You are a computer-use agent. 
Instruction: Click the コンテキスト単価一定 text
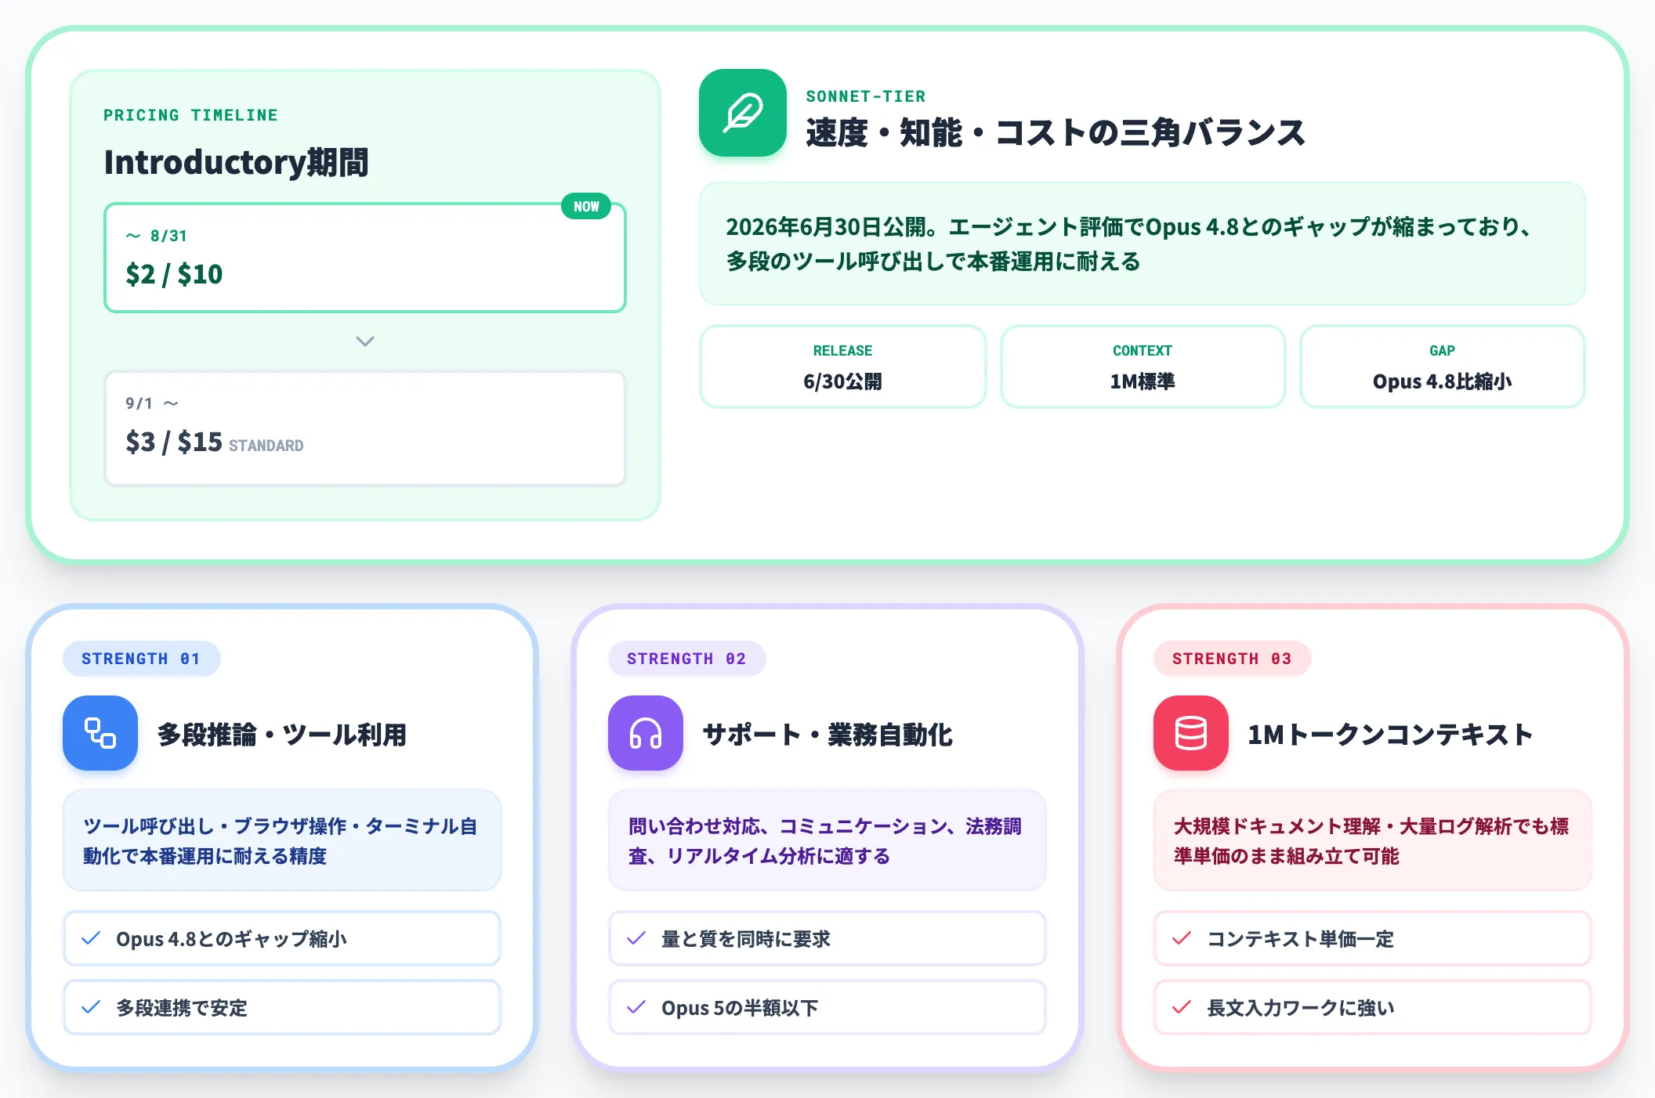click(1301, 938)
